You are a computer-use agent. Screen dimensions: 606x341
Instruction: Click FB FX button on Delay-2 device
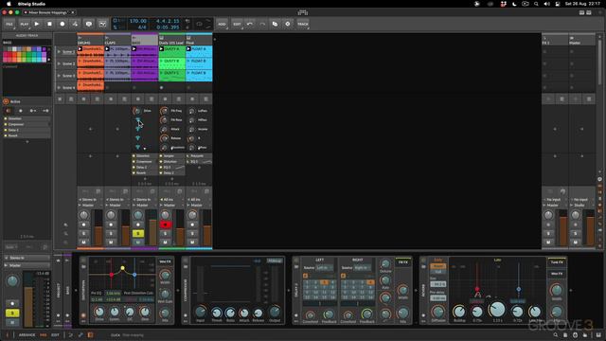click(403, 262)
